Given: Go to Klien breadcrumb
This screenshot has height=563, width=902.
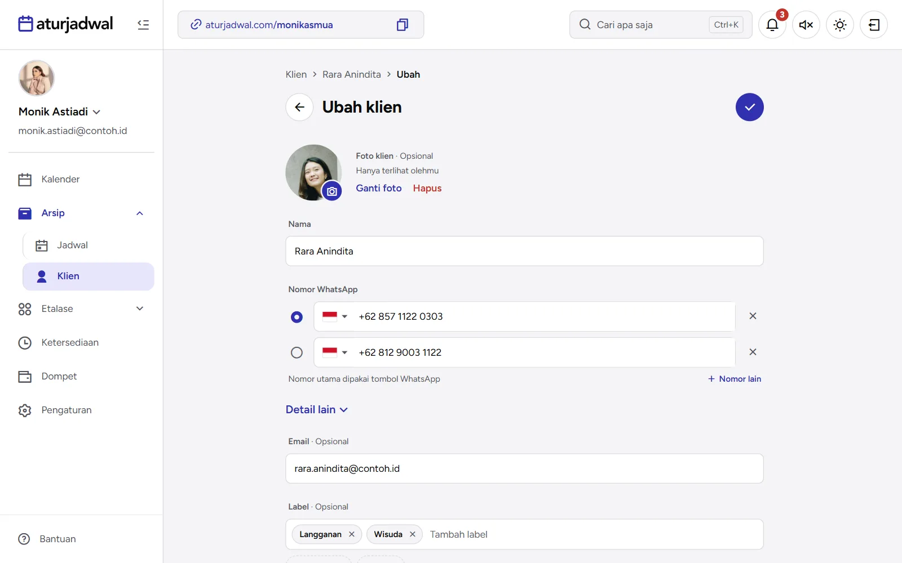Looking at the screenshot, I should (x=296, y=74).
